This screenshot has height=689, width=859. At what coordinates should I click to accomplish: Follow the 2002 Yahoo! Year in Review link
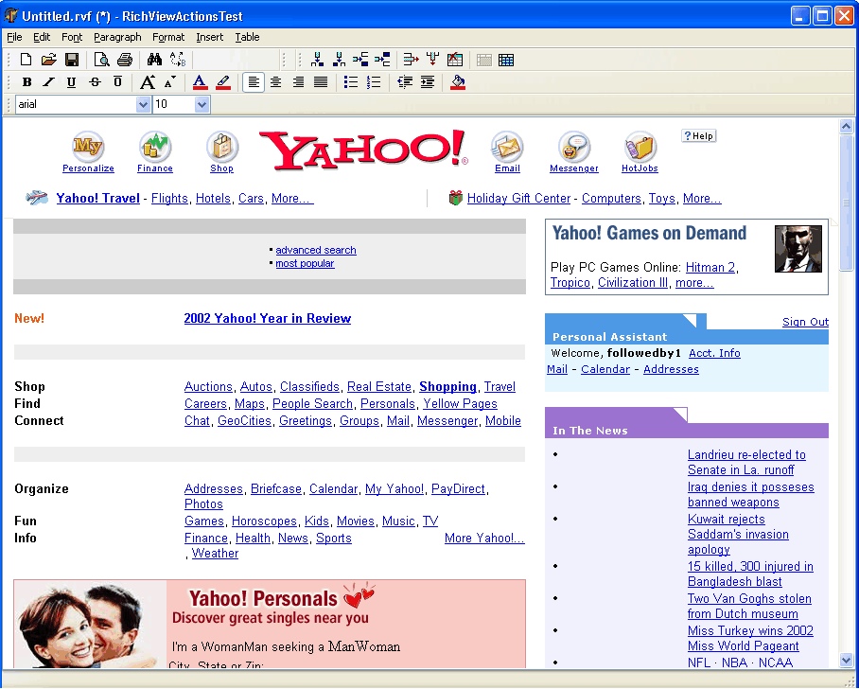point(268,318)
